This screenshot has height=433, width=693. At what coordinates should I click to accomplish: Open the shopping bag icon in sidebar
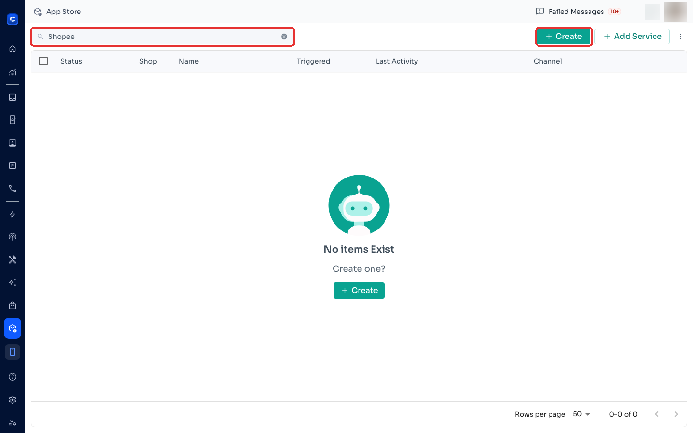pyautogui.click(x=13, y=306)
